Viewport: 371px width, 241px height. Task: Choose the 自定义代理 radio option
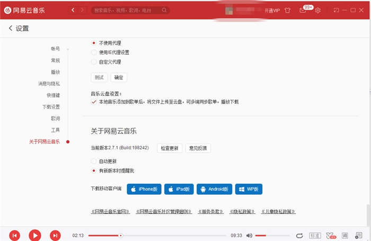(94, 62)
